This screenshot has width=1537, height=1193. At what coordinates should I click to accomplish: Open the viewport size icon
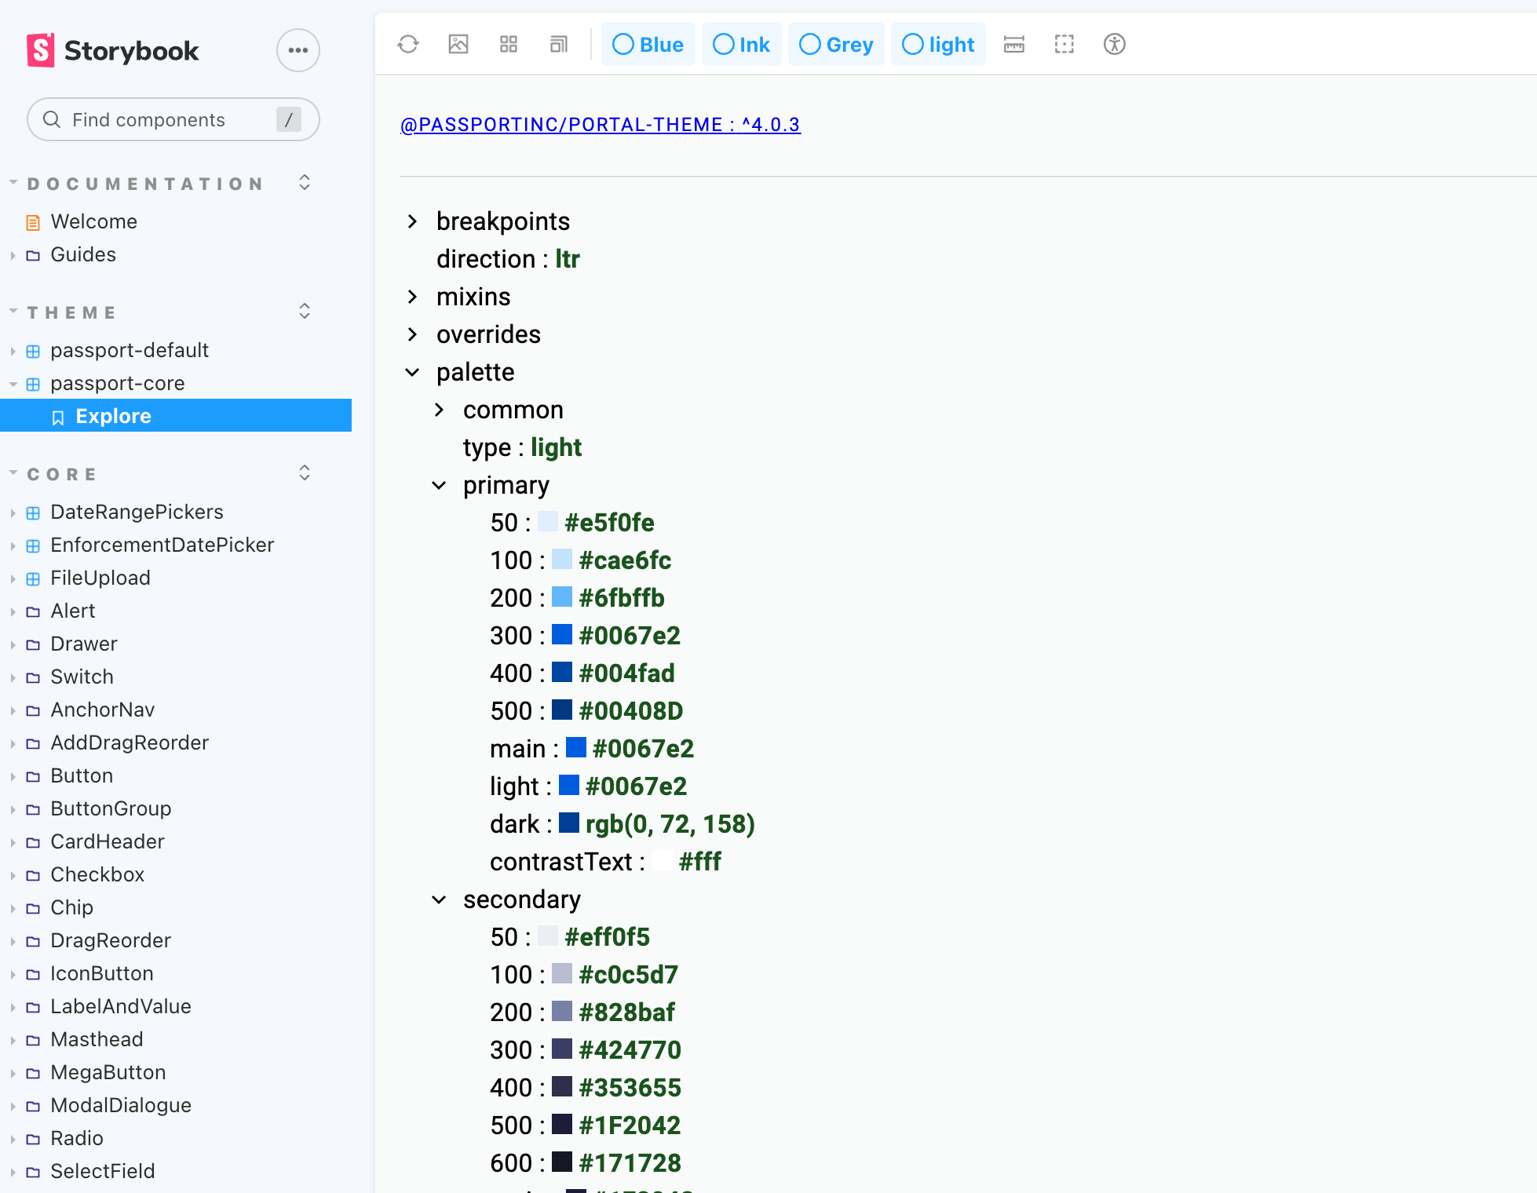pyautogui.click(x=559, y=44)
